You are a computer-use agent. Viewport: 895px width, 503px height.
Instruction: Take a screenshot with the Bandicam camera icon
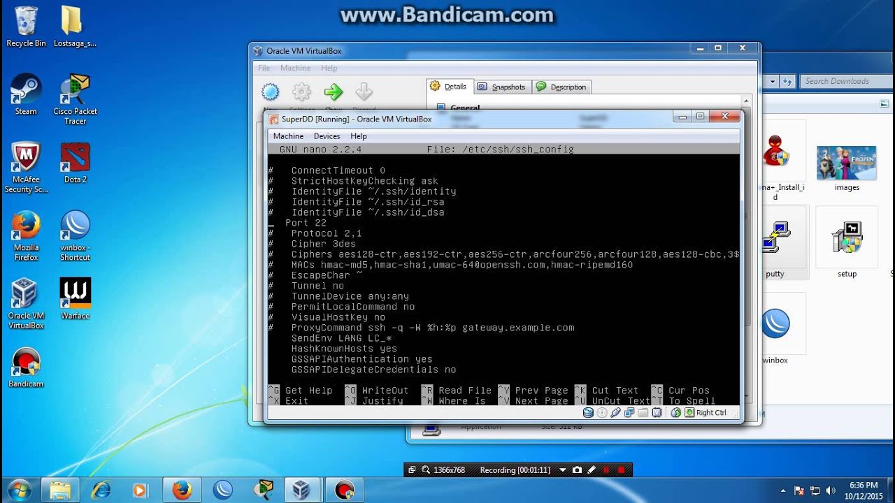tap(577, 470)
